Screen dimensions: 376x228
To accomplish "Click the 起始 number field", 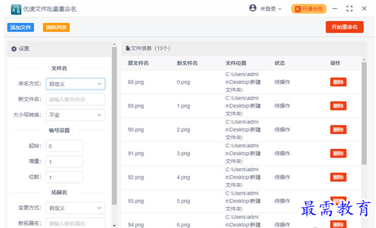I will (64, 146).
